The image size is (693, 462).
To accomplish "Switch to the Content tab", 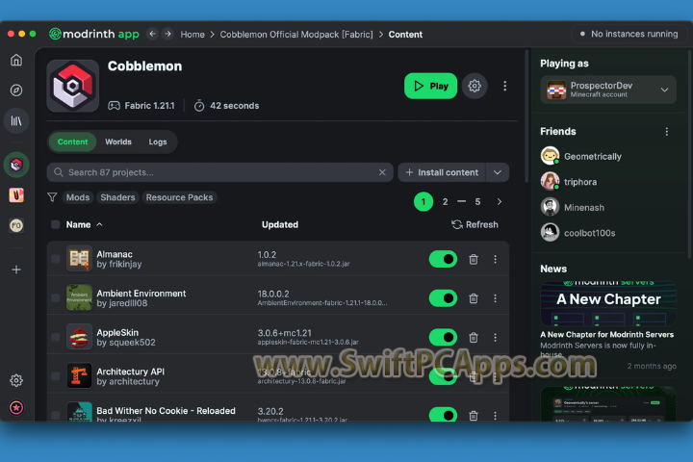I will click(x=72, y=141).
